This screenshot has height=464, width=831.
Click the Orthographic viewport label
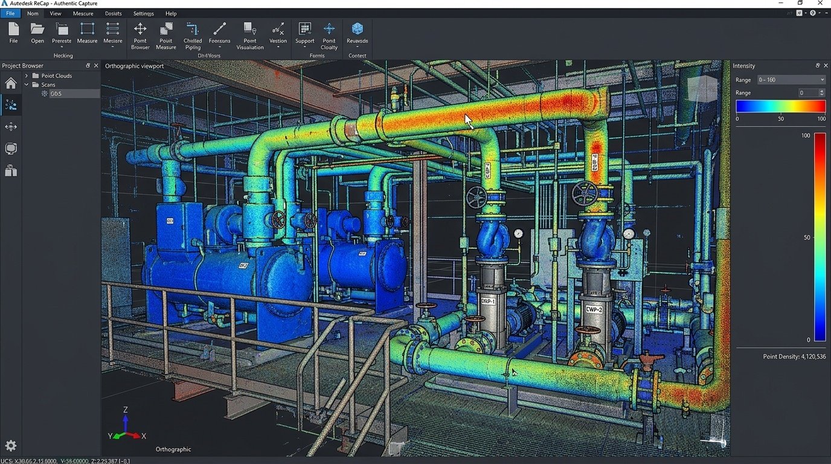pos(135,66)
